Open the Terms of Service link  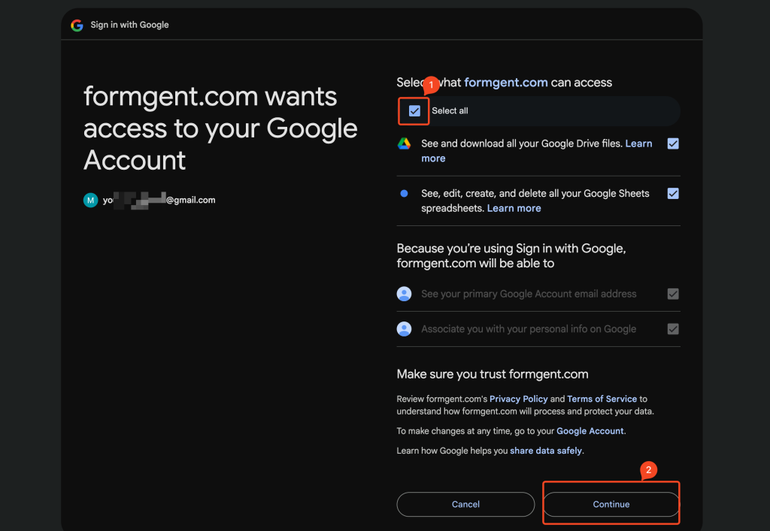point(602,399)
